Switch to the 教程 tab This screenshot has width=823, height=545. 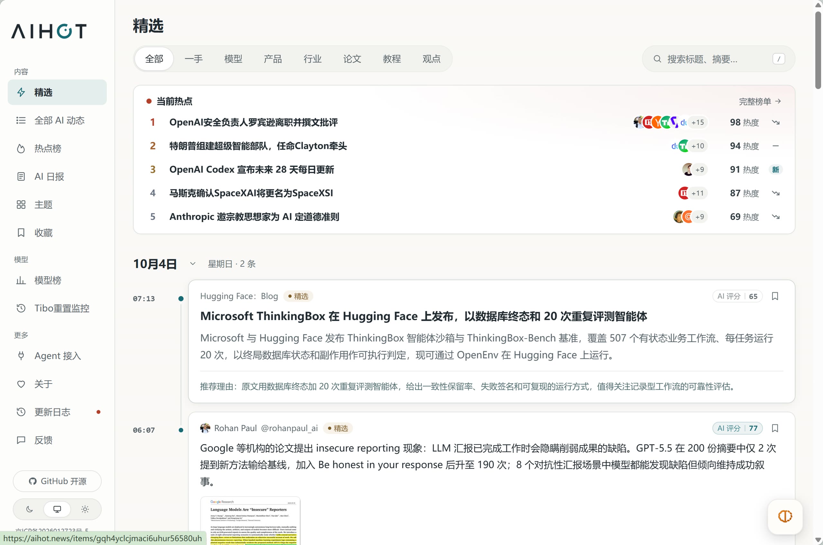coord(392,59)
